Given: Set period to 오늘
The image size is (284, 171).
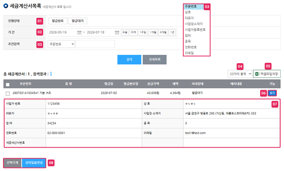Looking at the screenshot, I should point(125,33).
